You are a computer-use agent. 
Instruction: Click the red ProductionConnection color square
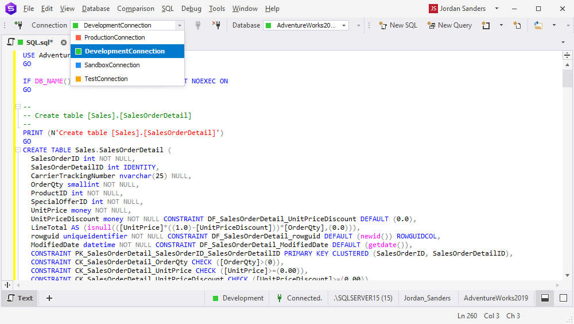(78, 37)
